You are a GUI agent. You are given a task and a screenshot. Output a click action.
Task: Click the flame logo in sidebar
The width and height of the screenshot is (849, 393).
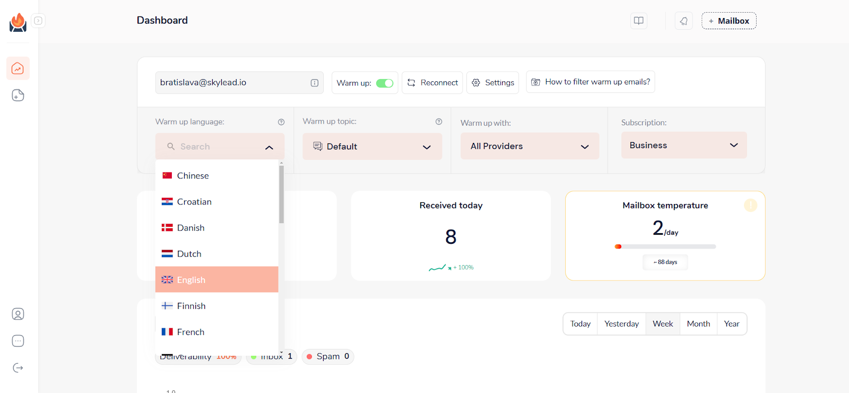(18, 22)
